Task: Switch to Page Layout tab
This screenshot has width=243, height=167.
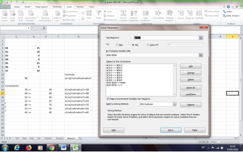Action: click(x=41, y=7)
